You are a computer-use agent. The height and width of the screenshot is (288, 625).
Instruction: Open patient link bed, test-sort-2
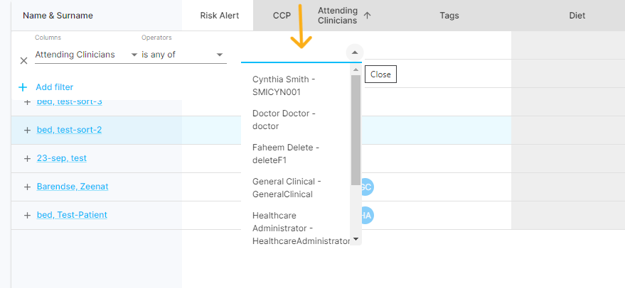click(x=69, y=130)
